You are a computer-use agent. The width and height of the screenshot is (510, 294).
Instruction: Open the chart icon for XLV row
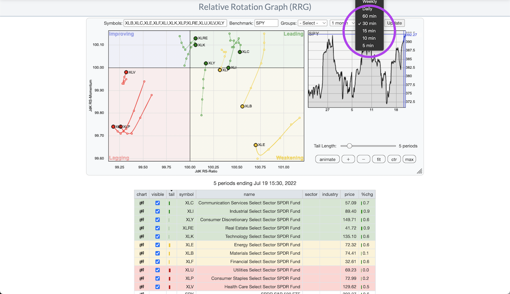(141, 287)
